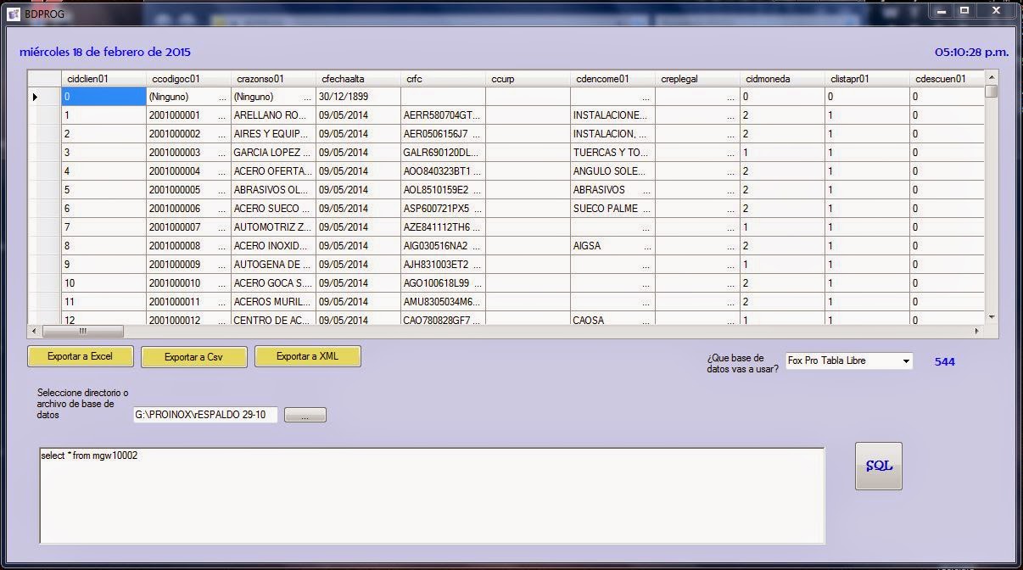Image resolution: width=1023 pixels, height=570 pixels.
Task: Maximize the BDPROG window
Action: point(964,11)
